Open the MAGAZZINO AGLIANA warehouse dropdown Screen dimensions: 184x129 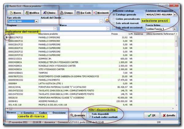(x=174, y=14)
